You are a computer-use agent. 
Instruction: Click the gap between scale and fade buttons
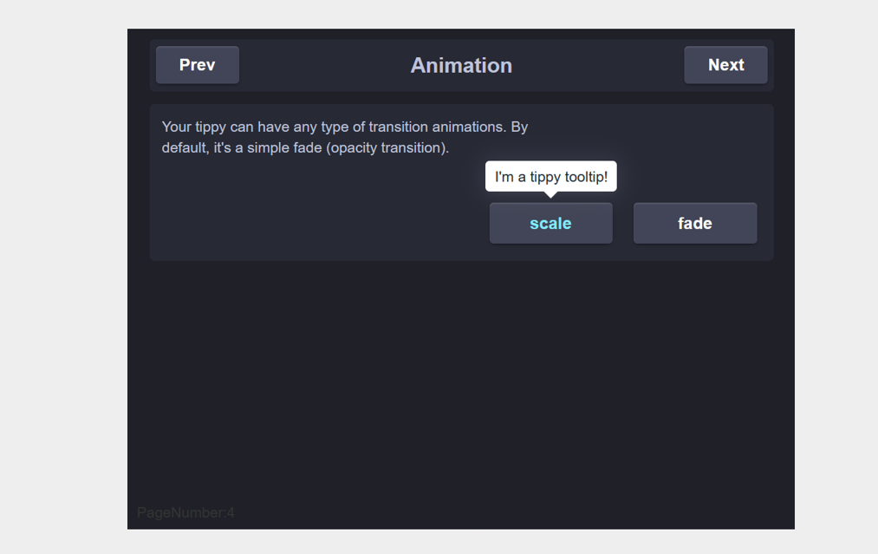pyautogui.click(x=622, y=223)
